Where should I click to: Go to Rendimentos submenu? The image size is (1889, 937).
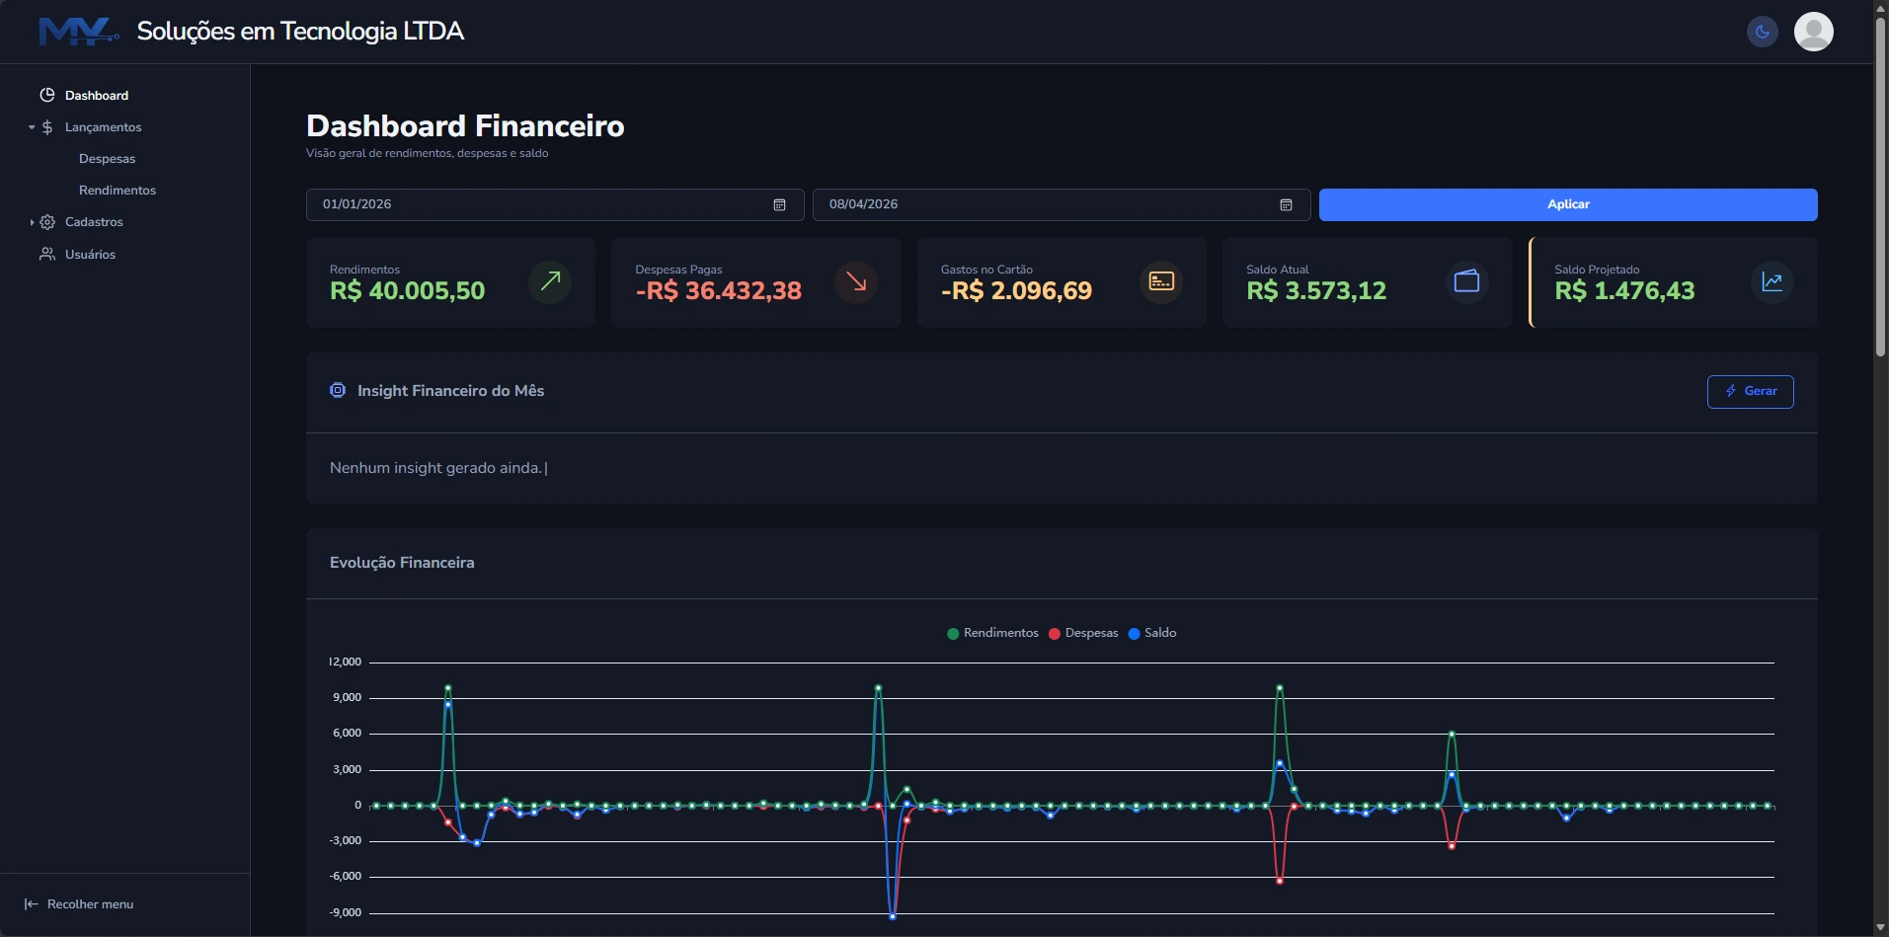[x=118, y=191]
